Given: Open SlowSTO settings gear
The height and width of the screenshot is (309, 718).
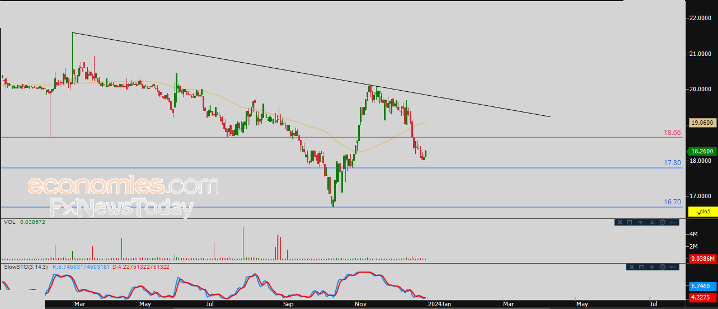Looking at the screenshot, I should (663, 266).
